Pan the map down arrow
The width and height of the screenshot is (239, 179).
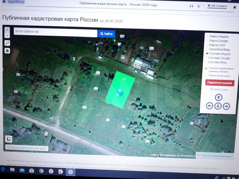[x=218, y=106]
